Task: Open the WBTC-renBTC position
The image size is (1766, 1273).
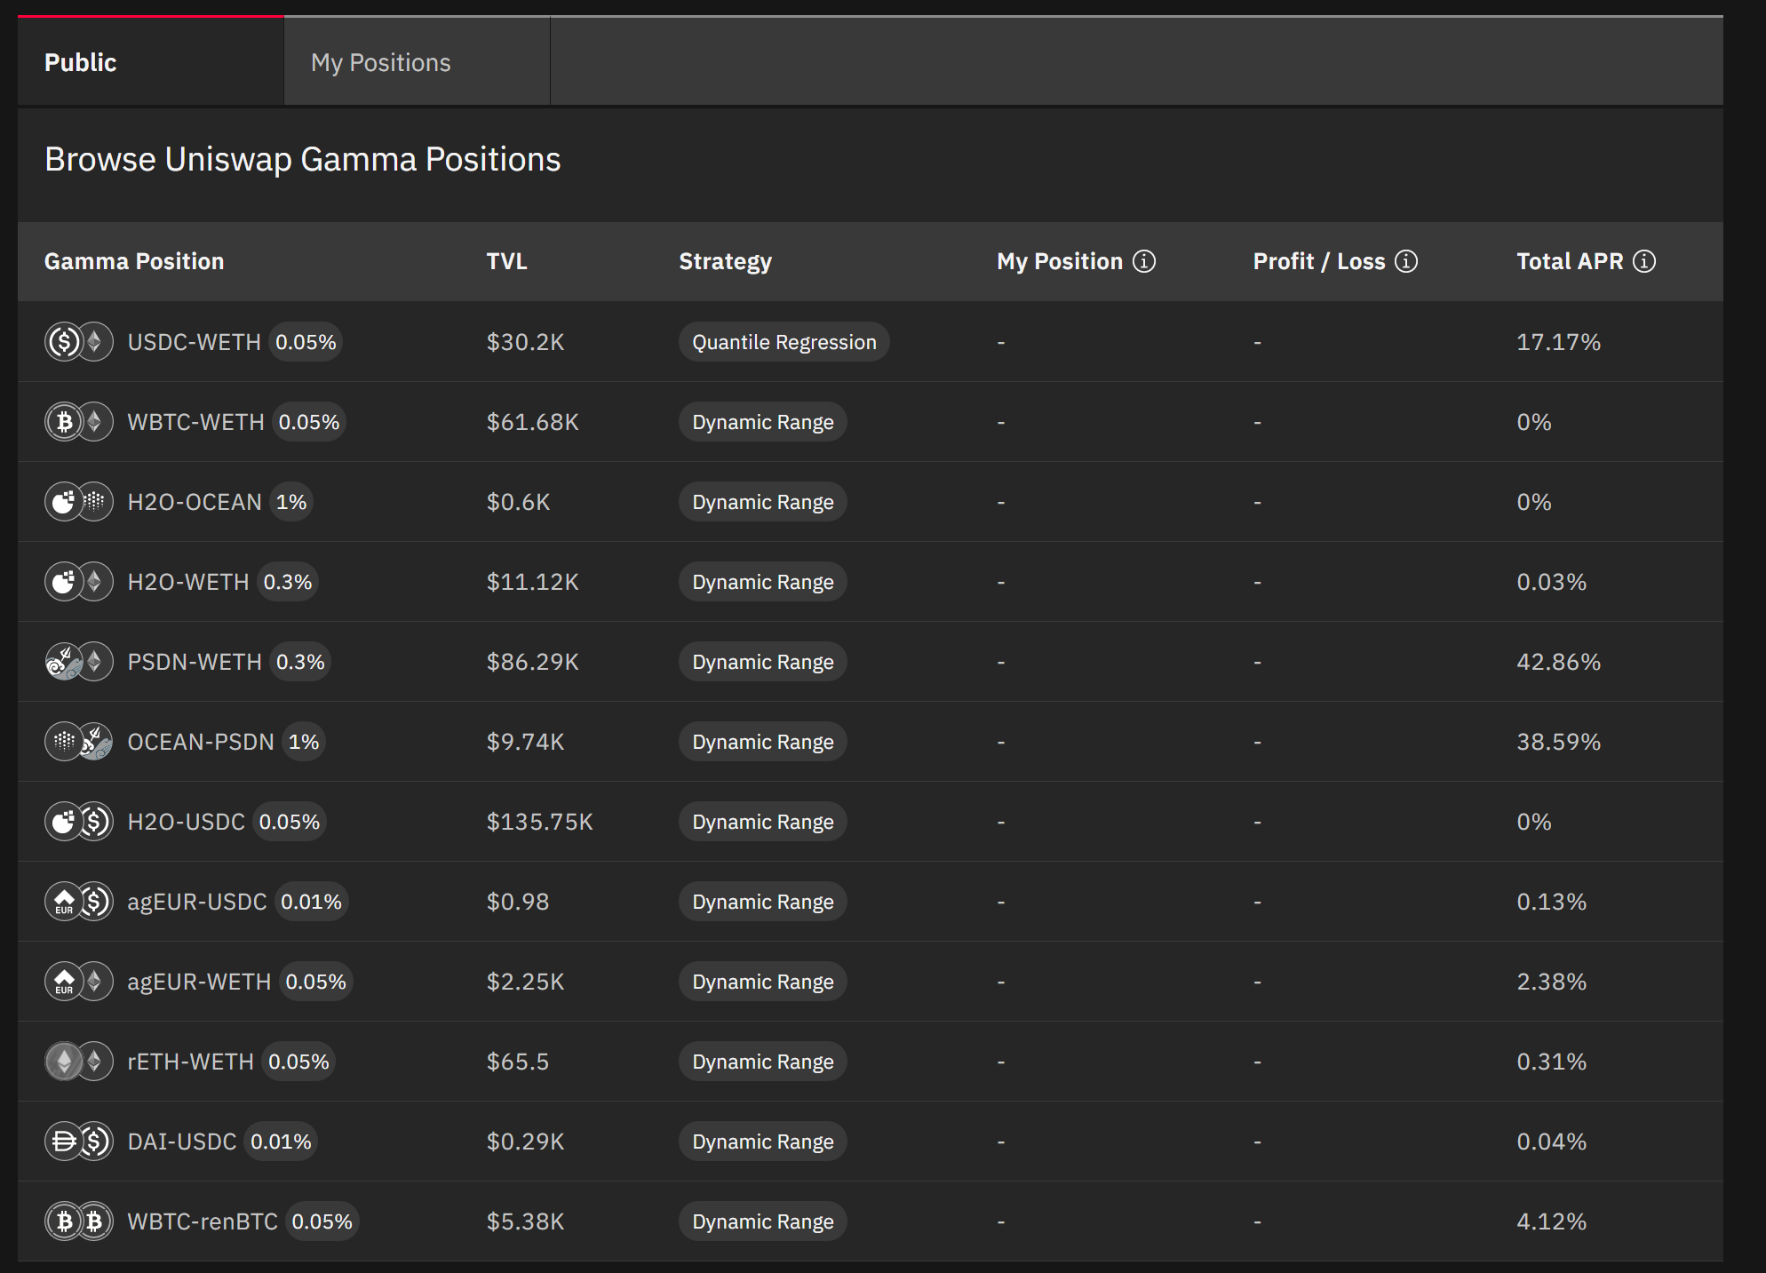Action: pyautogui.click(x=871, y=1221)
